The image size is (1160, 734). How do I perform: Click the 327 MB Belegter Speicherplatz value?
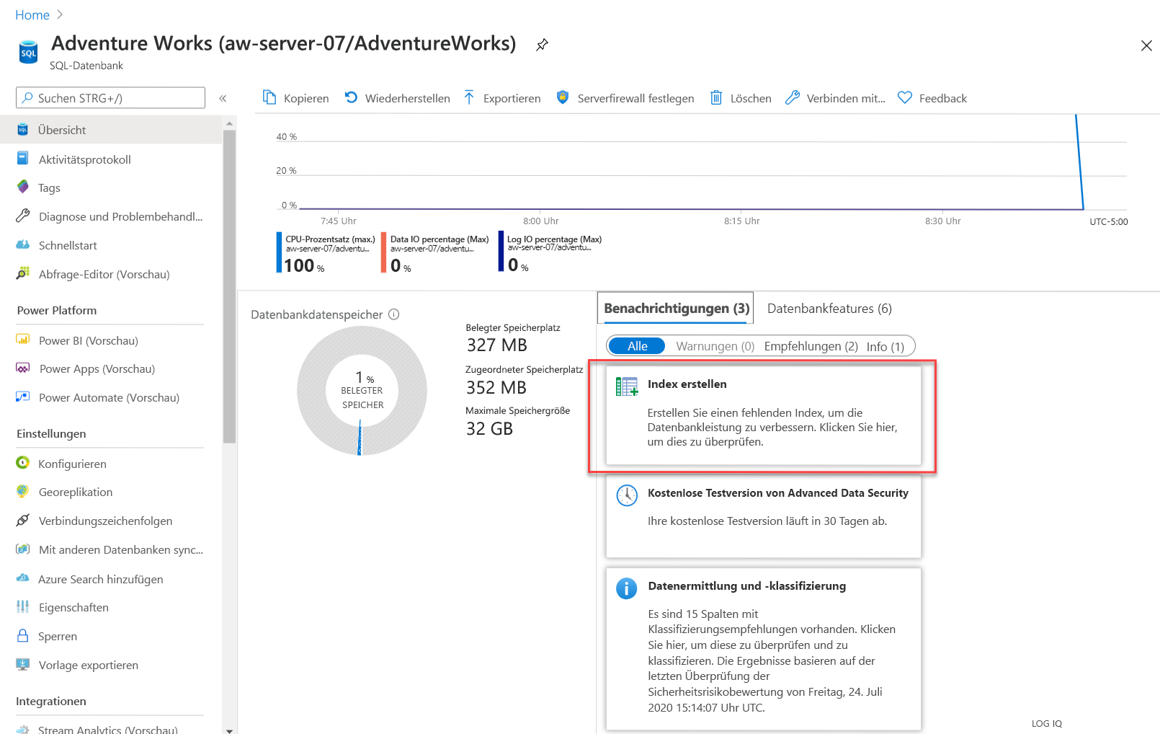point(497,345)
